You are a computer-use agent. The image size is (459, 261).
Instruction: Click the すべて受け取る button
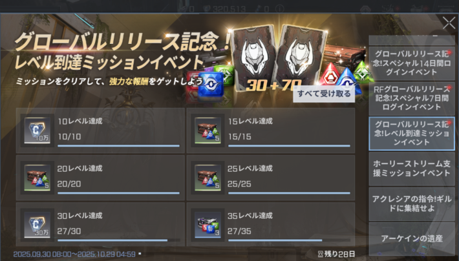pos(324,94)
